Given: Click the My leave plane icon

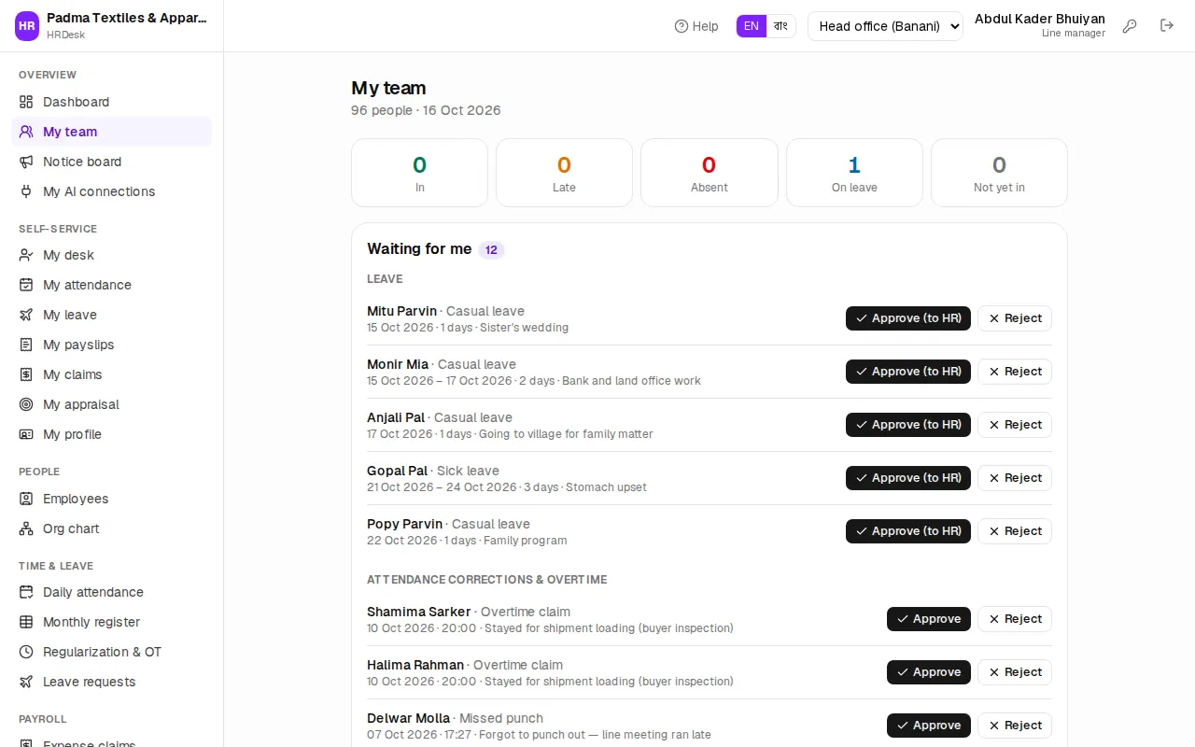Looking at the screenshot, I should click(x=26, y=315).
